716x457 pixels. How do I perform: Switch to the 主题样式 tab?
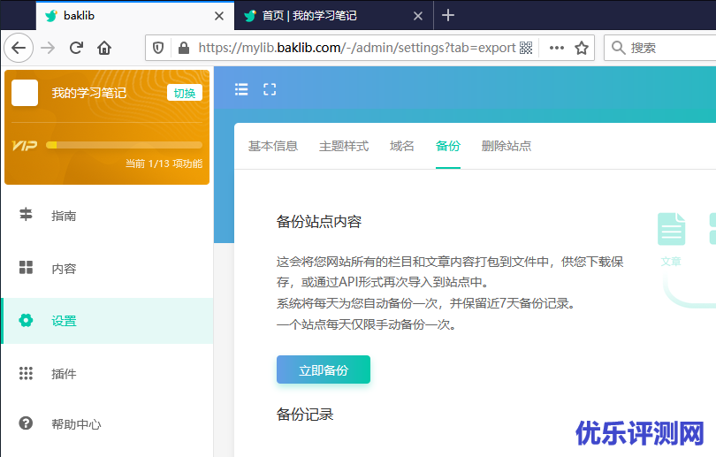coord(344,146)
